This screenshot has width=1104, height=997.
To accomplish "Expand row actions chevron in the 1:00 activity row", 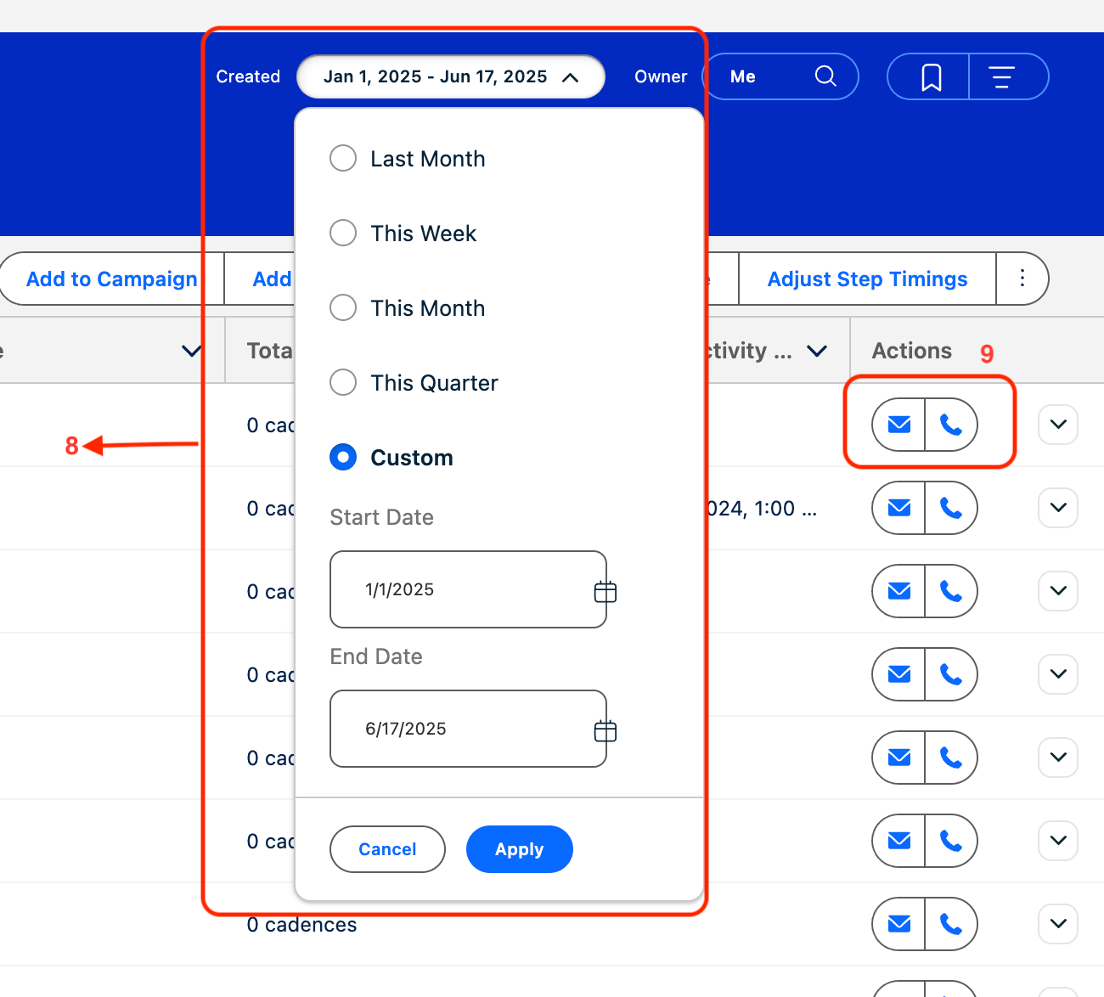I will [x=1058, y=508].
